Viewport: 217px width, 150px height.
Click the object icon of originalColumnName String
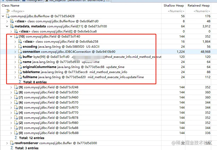point(20,67)
